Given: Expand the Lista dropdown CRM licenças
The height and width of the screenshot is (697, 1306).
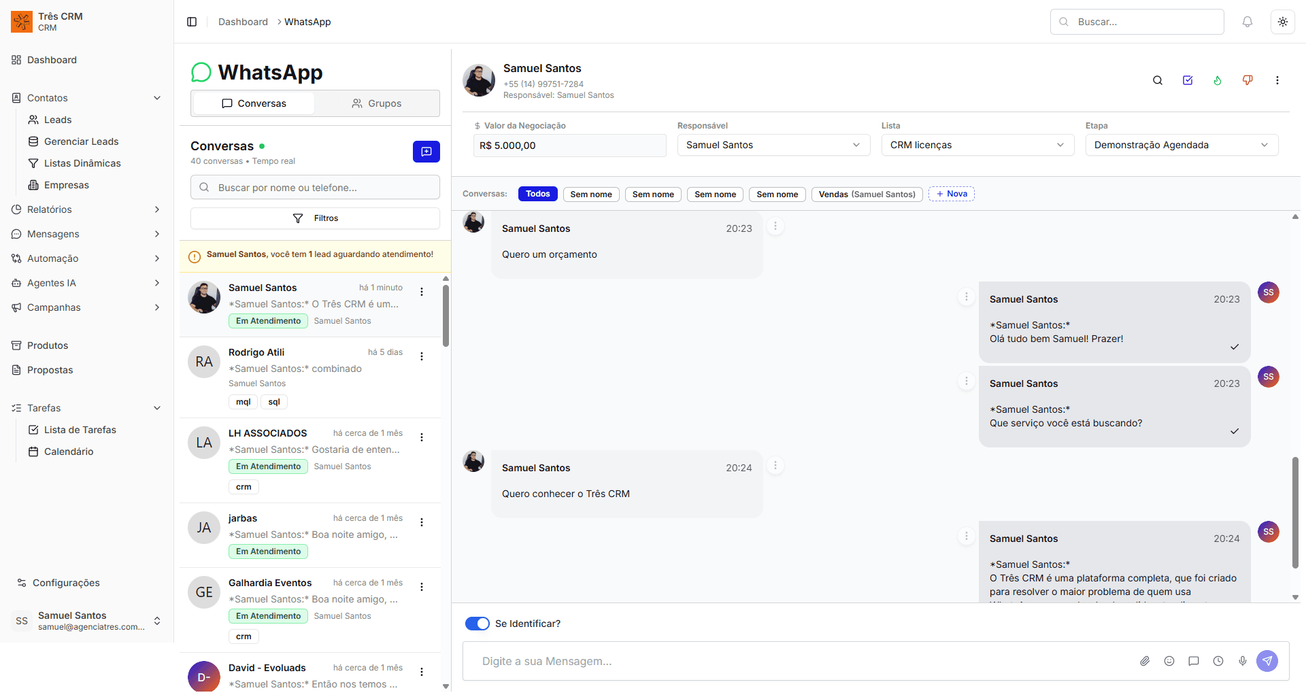Looking at the screenshot, I should point(977,145).
